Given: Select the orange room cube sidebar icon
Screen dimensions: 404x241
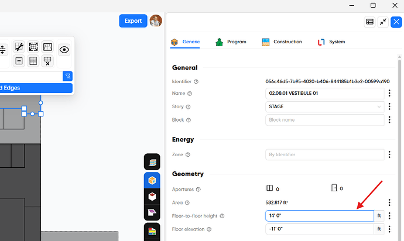Looking at the screenshot, I should click(152, 180).
